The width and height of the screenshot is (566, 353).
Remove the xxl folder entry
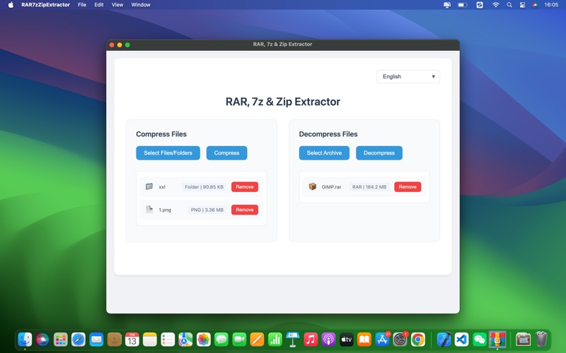pos(245,186)
